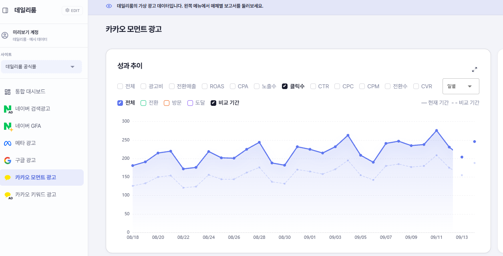Enable the CVR metric checkbox
The width and height of the screenshot is (503, 256).
[x=416, y=86]
